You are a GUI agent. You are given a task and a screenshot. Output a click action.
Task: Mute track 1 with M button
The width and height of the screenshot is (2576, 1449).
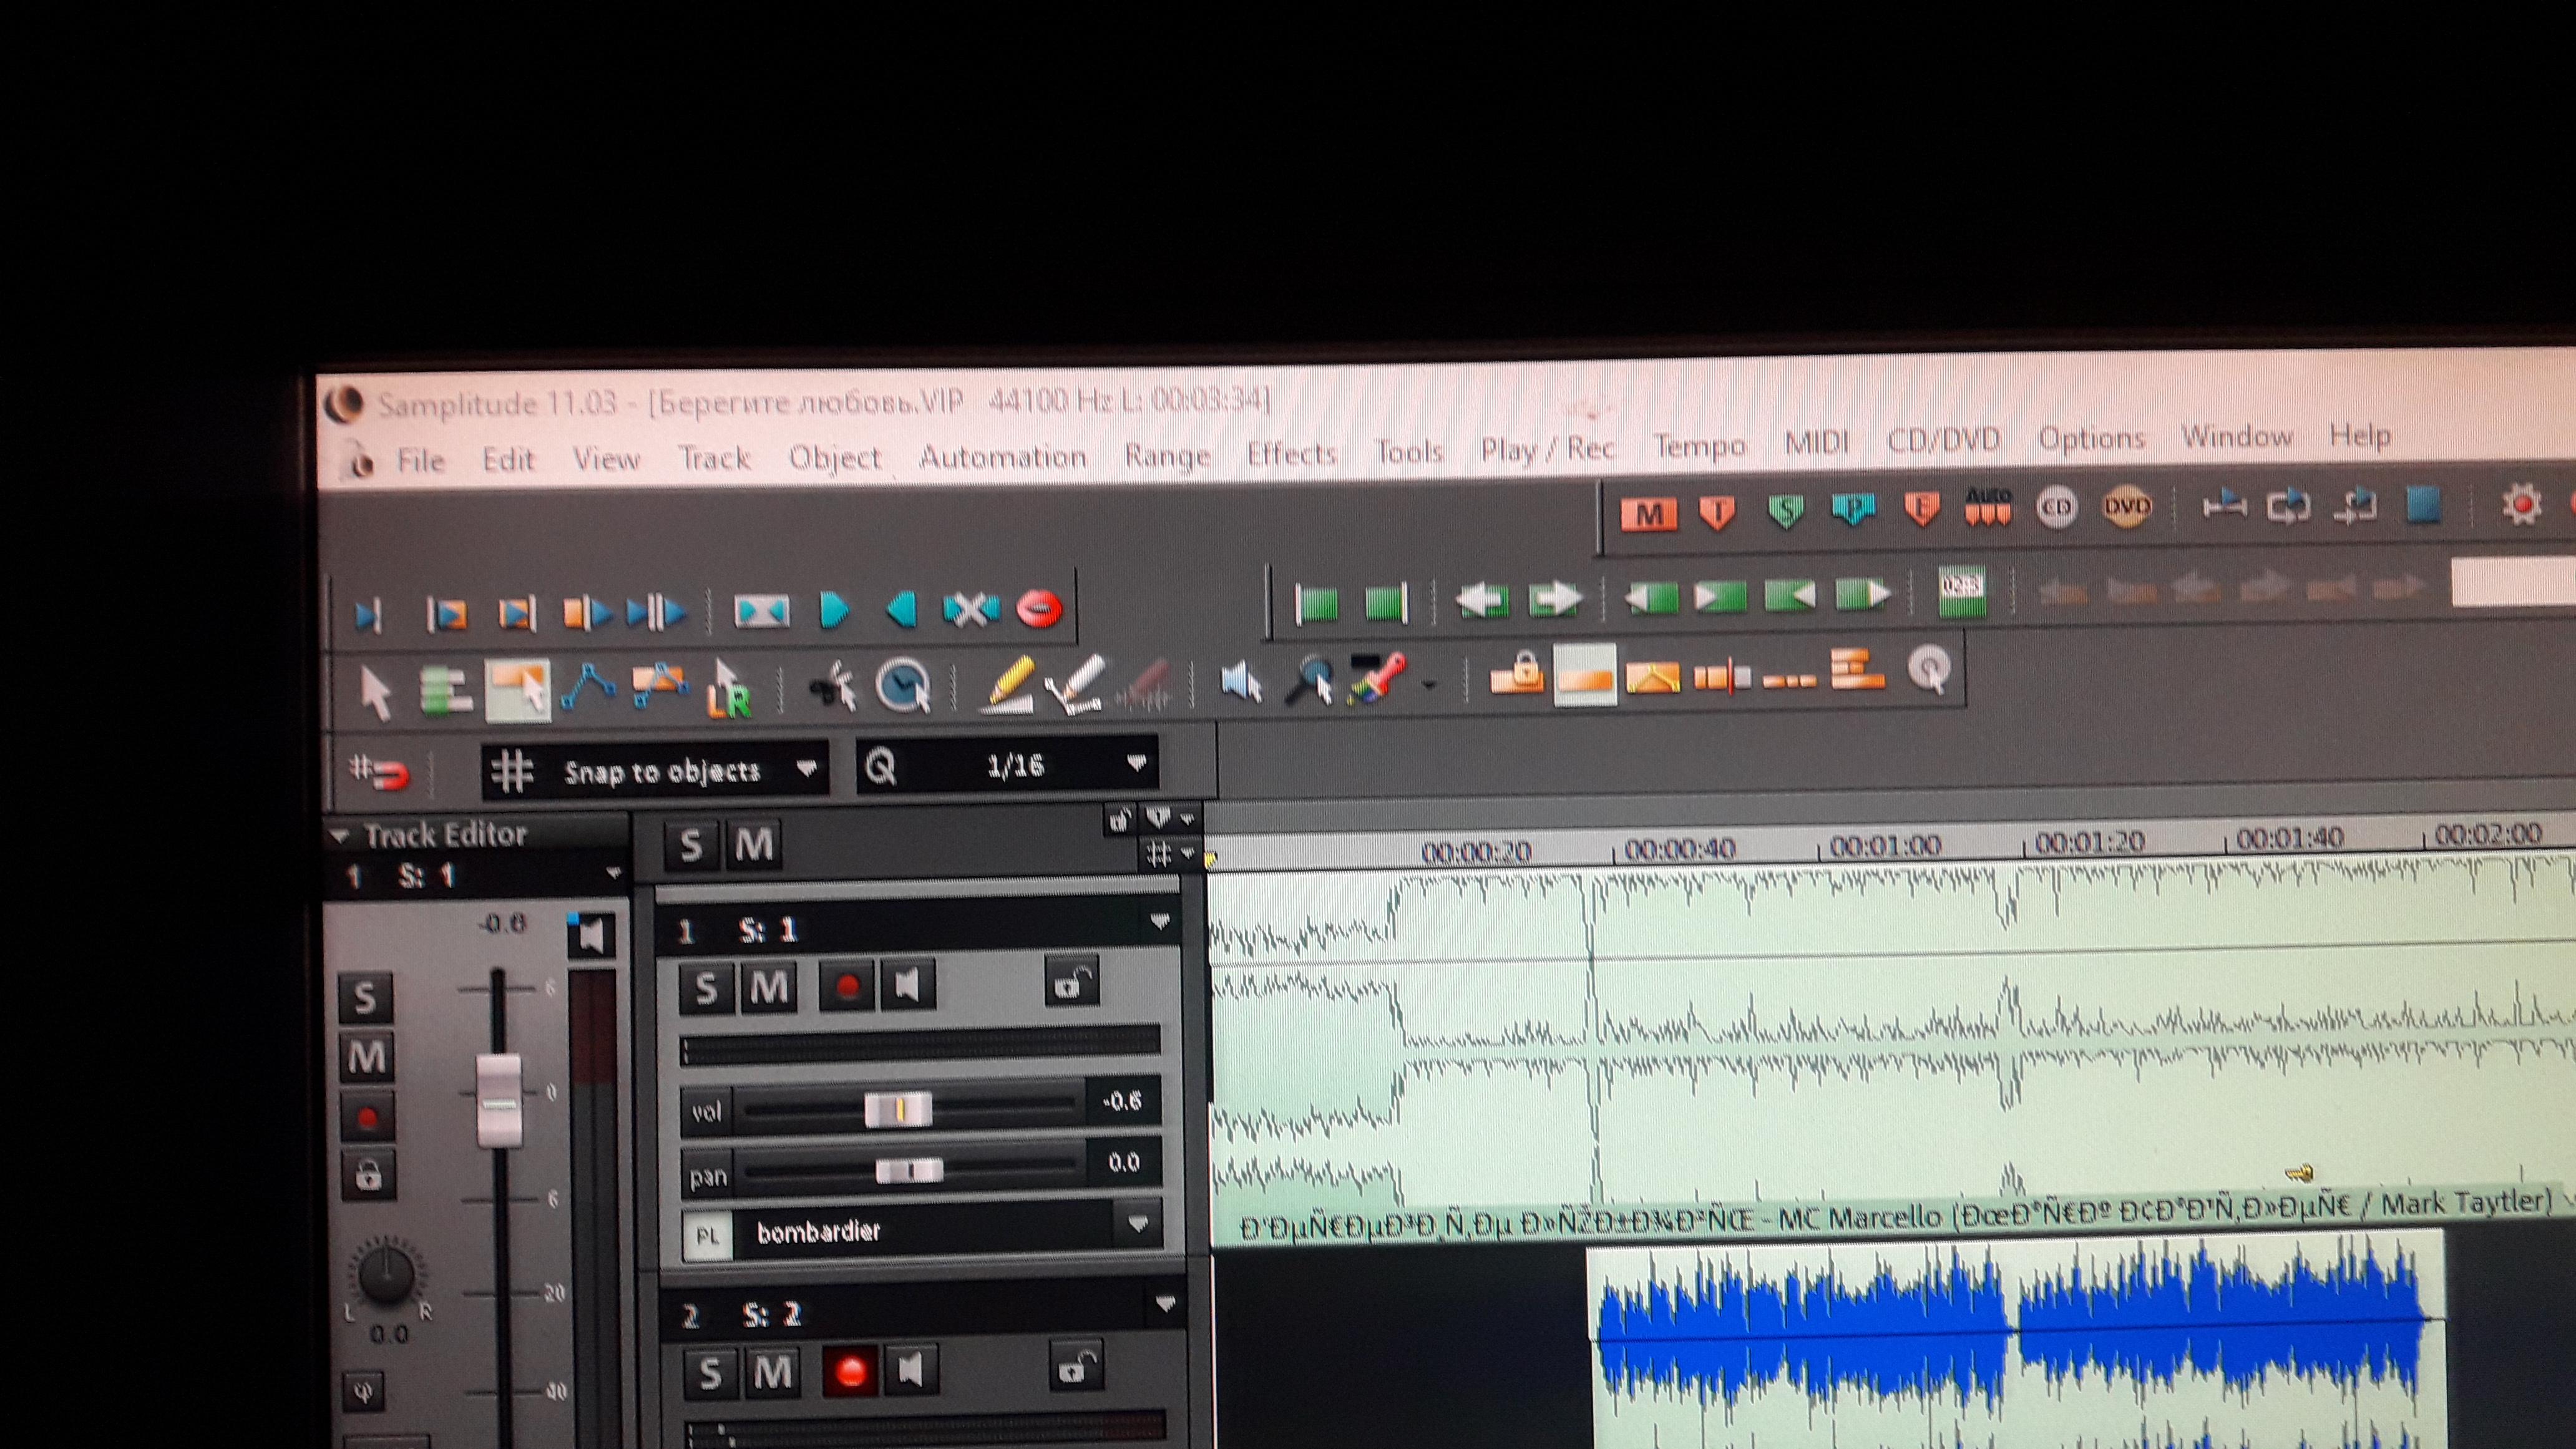[768, 988]
